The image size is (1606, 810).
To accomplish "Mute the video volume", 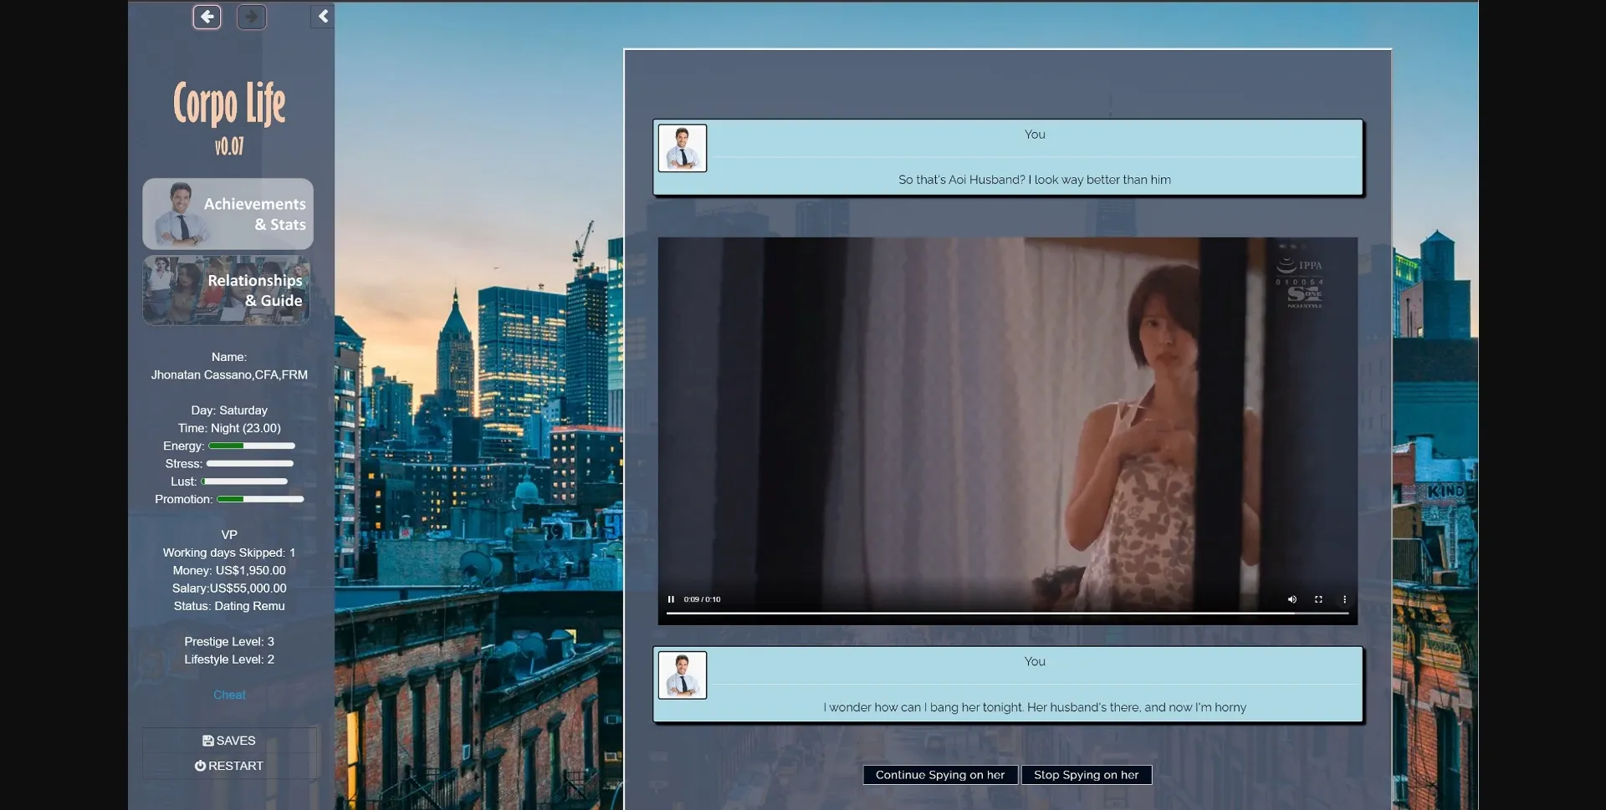I will click(x=1291, y=599).
